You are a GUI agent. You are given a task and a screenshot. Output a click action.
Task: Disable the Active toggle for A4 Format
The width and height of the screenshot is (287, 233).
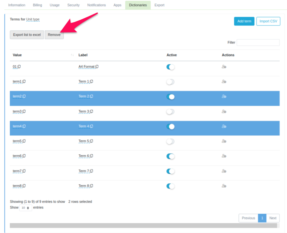pos(170,67)
